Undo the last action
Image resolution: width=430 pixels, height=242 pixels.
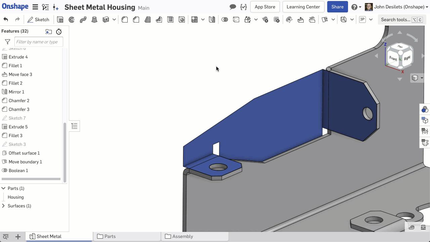click(6, 19)
